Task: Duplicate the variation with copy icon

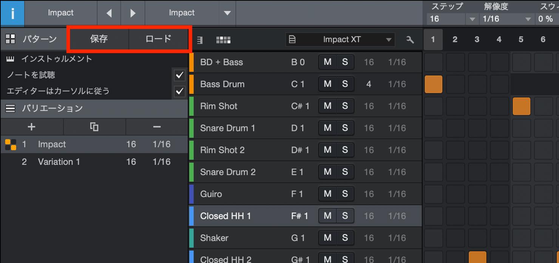Action: coord(94,127)
